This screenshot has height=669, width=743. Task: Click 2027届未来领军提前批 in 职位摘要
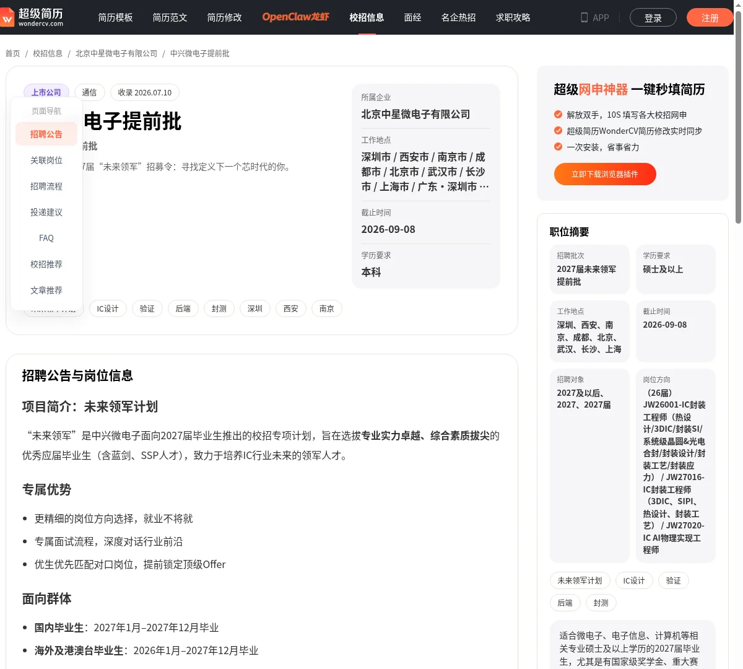(586, 276)
